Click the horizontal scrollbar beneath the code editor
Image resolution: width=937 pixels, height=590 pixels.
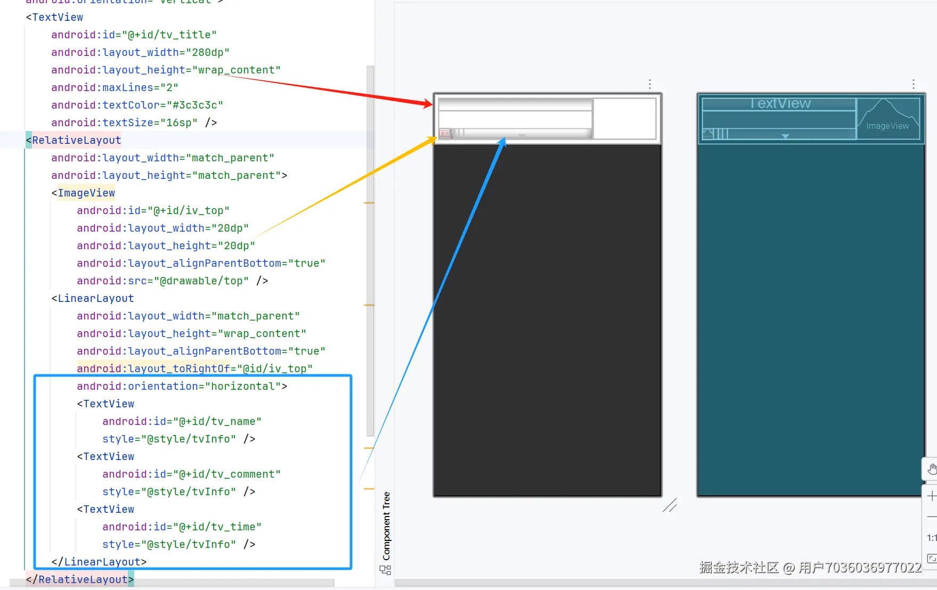pyautogui.click(x=172, y=583)
